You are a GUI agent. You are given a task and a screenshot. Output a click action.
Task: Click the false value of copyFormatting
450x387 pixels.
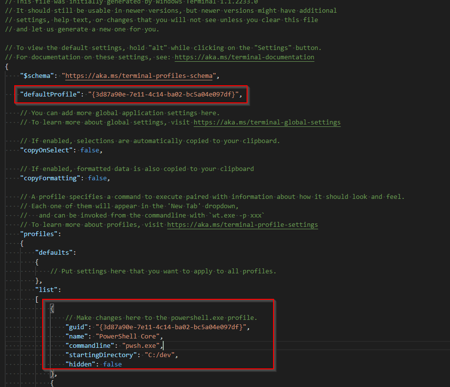97,178
